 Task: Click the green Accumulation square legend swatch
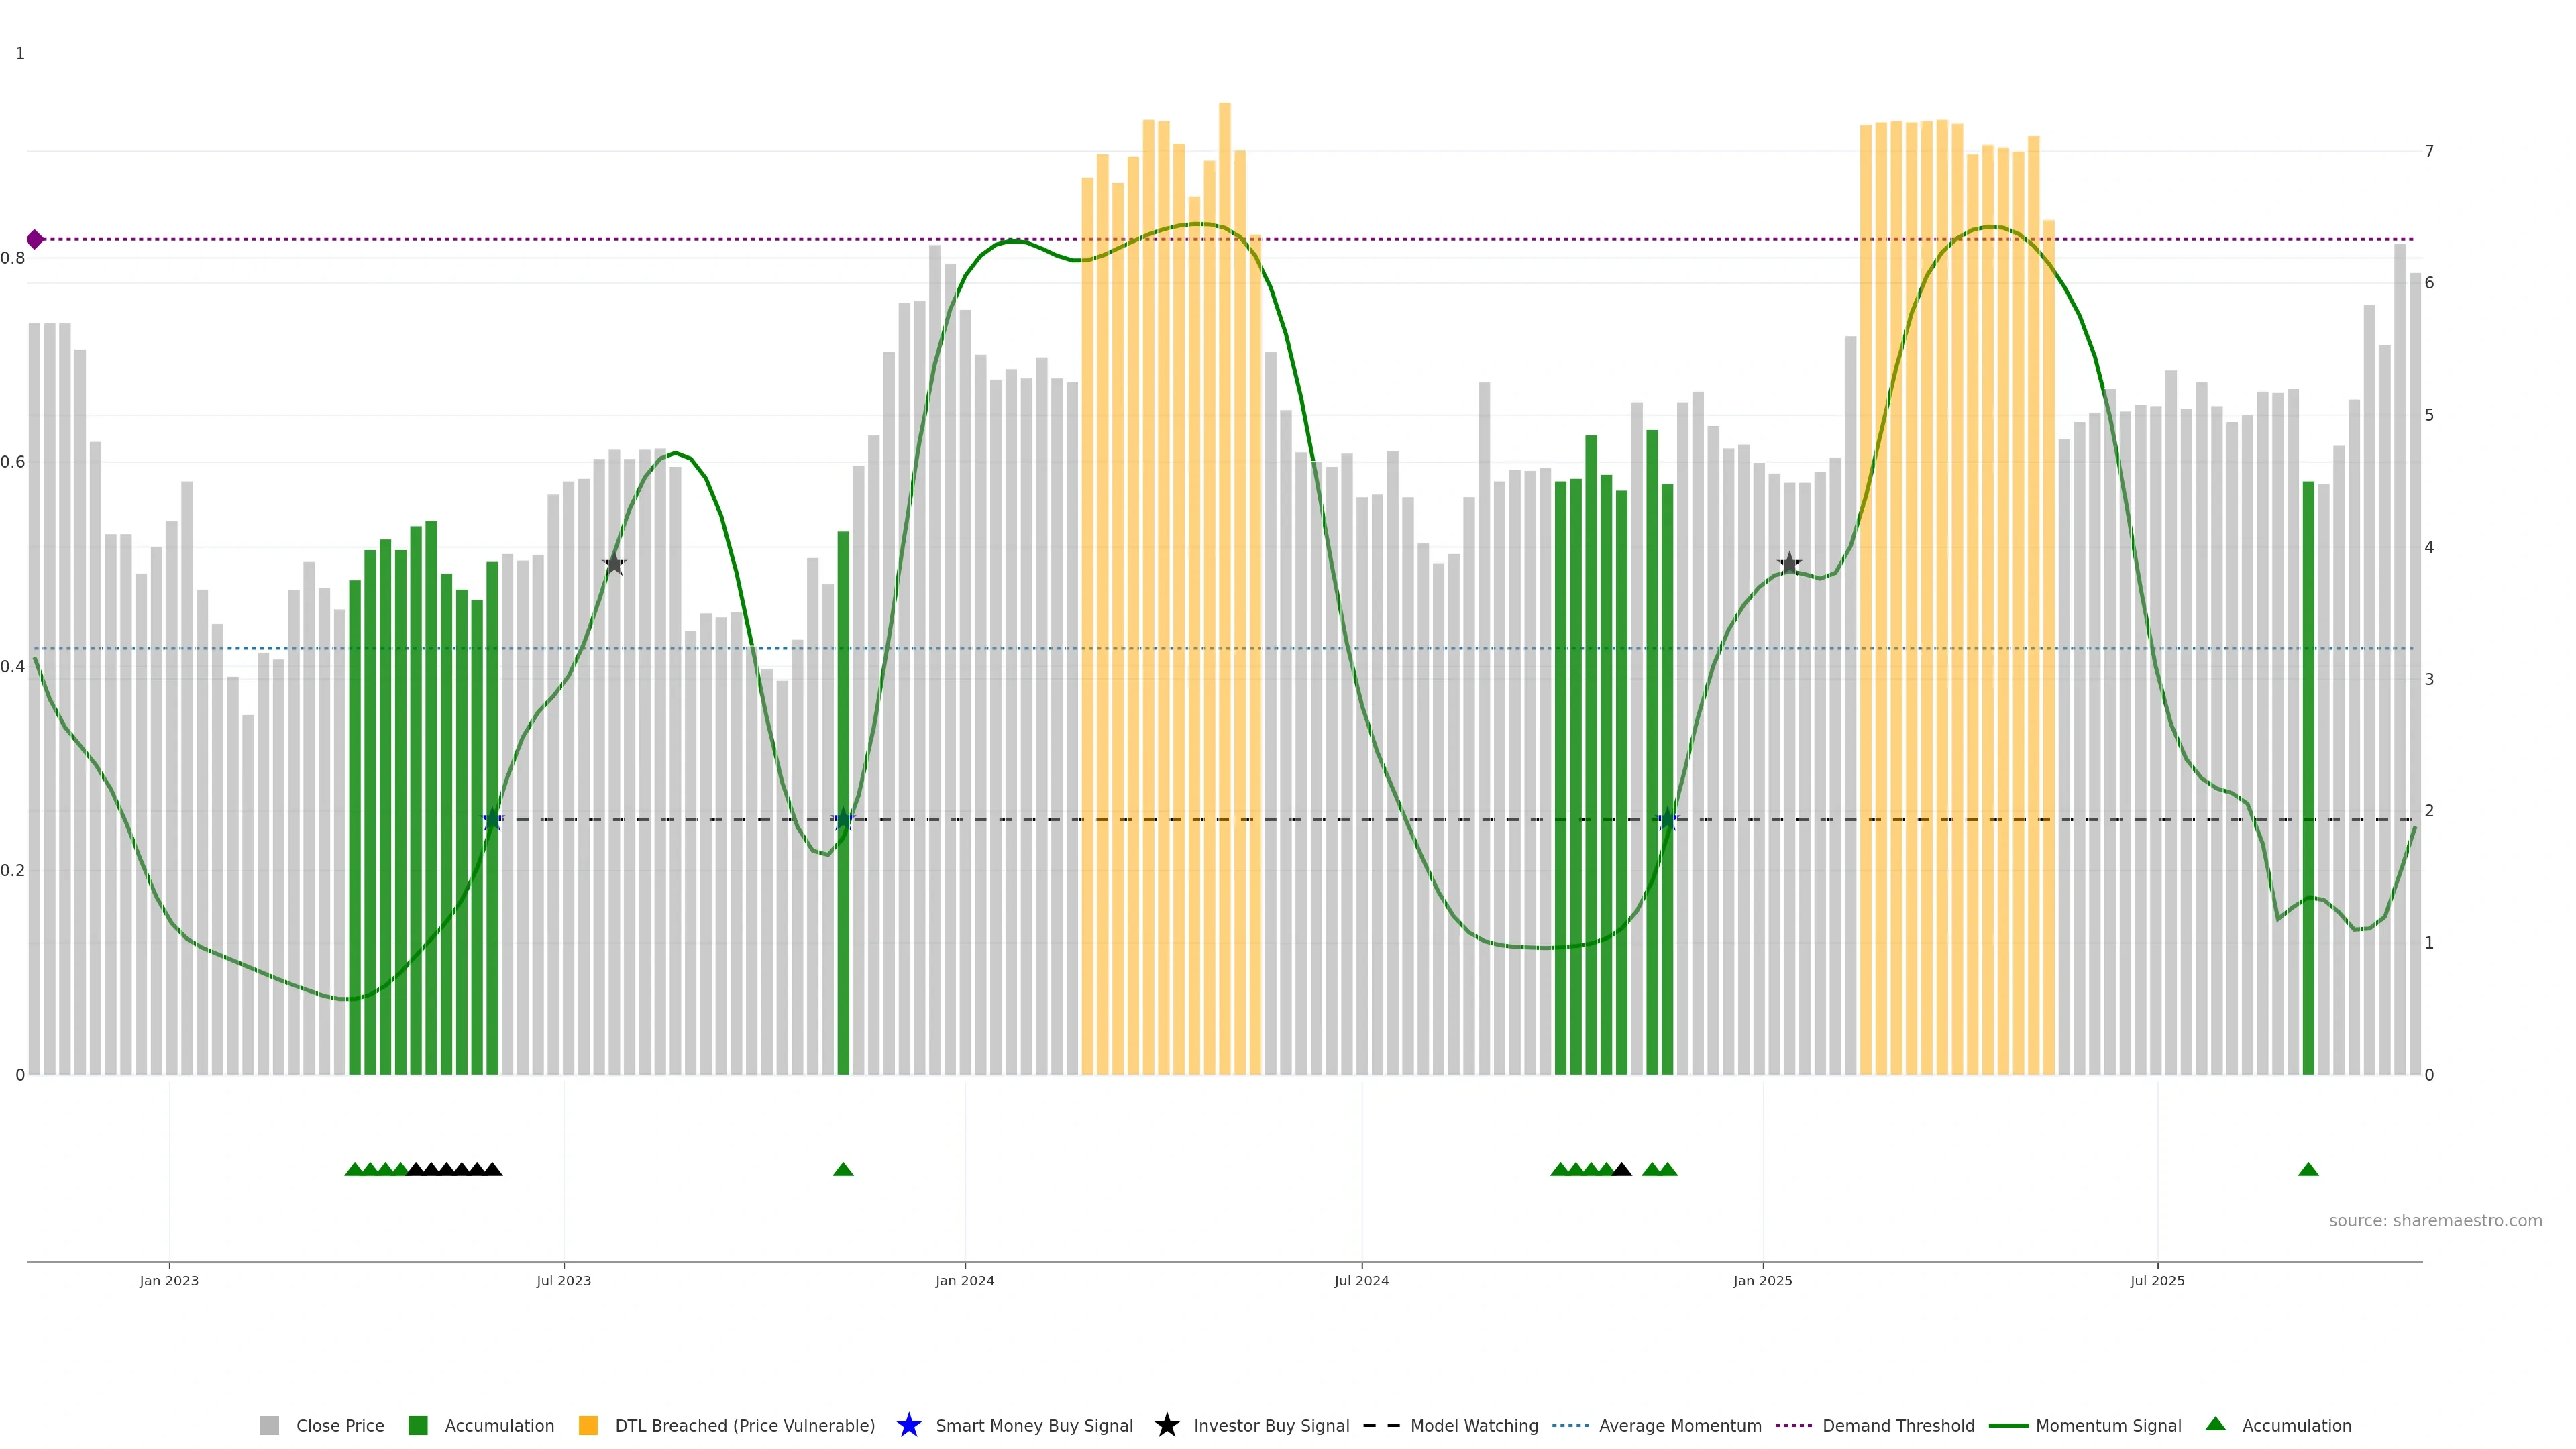[x=418, y=1425]
